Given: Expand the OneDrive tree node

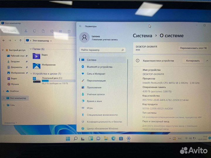Looking at the screenshot, I should pyautogui.click(x=4, y=91).
